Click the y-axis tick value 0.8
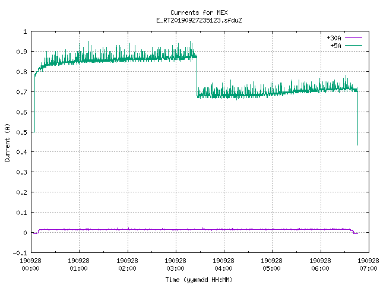Viewport: 380px width, 285px height. point(21,72)
